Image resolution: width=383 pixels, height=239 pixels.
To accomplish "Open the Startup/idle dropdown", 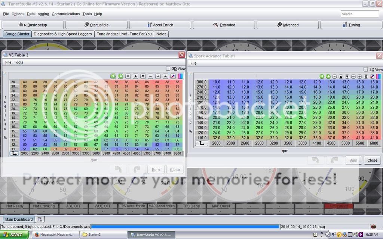I will pos(96,25).
